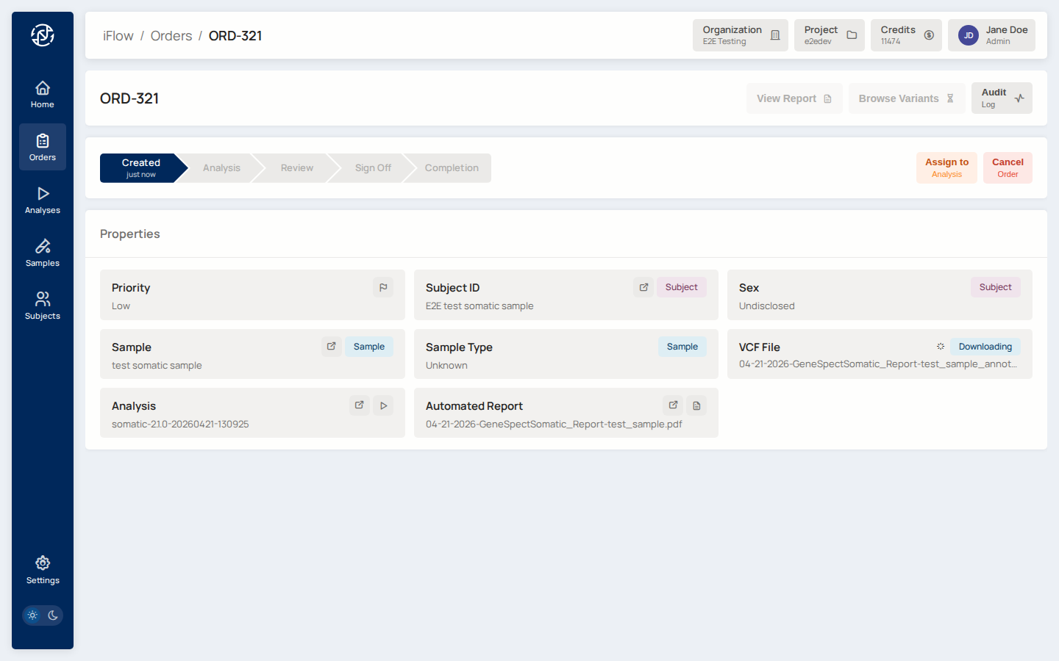The image size is (1059, 661).
Task: Open the Organization E2E Testing selector
Action: click(740, 35)
